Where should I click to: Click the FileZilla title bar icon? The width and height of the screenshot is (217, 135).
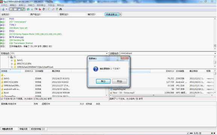(2, 1)
